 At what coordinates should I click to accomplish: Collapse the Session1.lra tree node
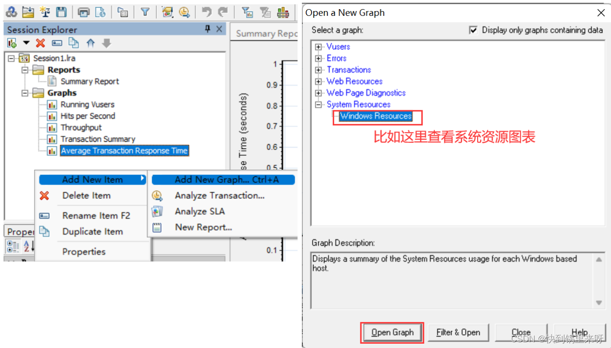(x=11, y=58)
